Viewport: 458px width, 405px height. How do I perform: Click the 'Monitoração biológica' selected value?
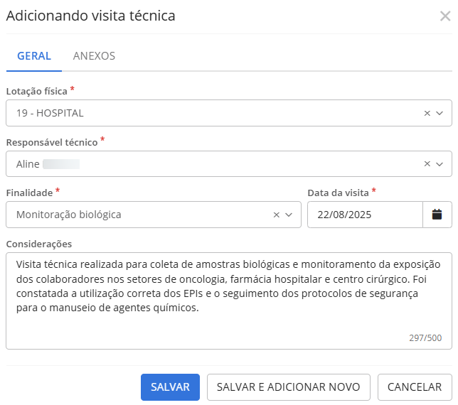(68, 215)
